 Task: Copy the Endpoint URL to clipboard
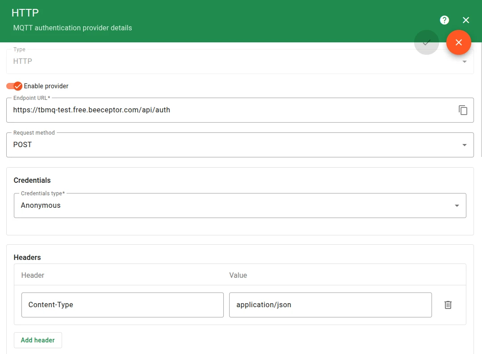[463, 110]
